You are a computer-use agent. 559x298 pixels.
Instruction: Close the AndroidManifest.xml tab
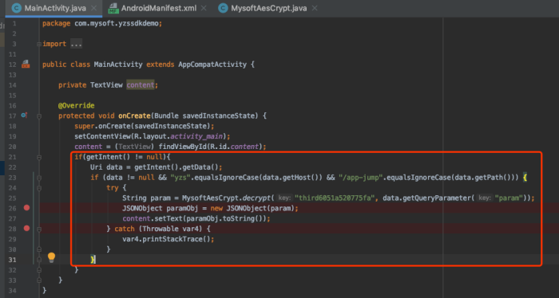[x=204, y=8]
